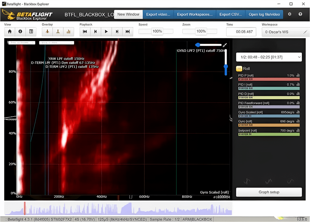Click status bar 'Sample Rate : 1/2' entry
This screenshot has height=222, width=310.
coord(164,220)
